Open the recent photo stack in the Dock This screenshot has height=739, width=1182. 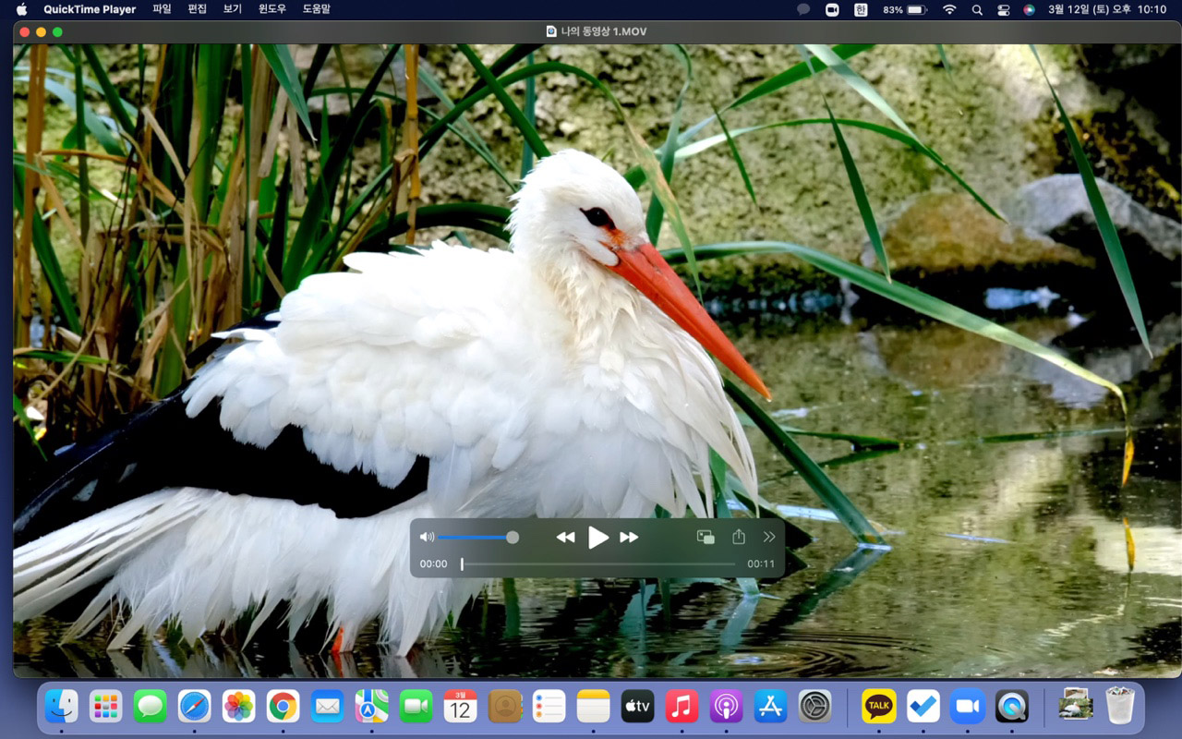pyautogui.click(x=1076, y=707)
